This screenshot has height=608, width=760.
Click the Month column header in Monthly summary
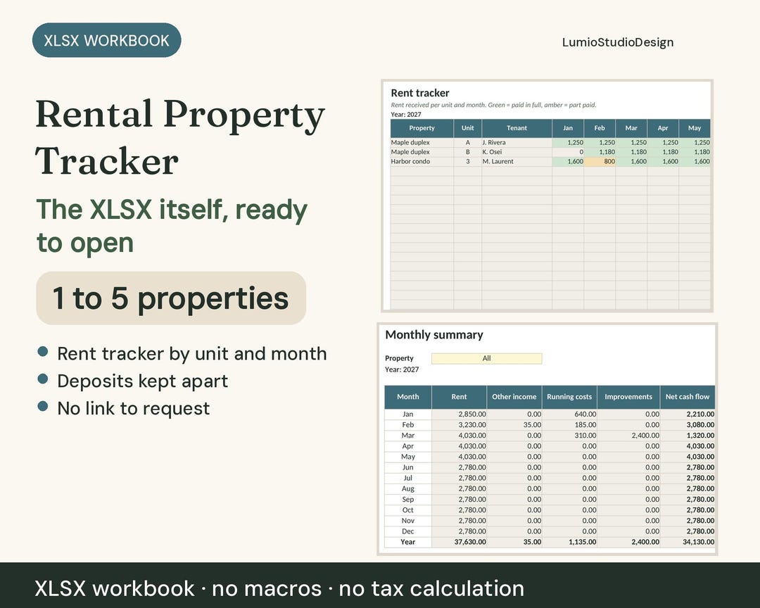click(407, 397)
